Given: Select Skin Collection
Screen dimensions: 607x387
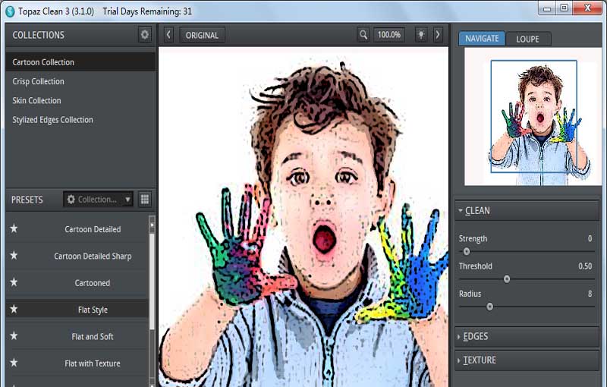Looking at the screenshot, I should pyautogui.click(x=80, y=101).
